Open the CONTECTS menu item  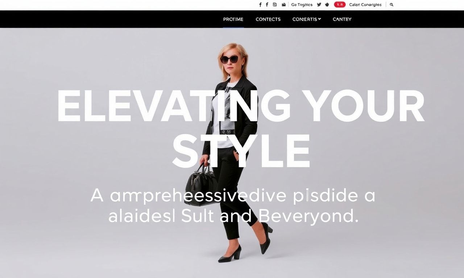268,19
